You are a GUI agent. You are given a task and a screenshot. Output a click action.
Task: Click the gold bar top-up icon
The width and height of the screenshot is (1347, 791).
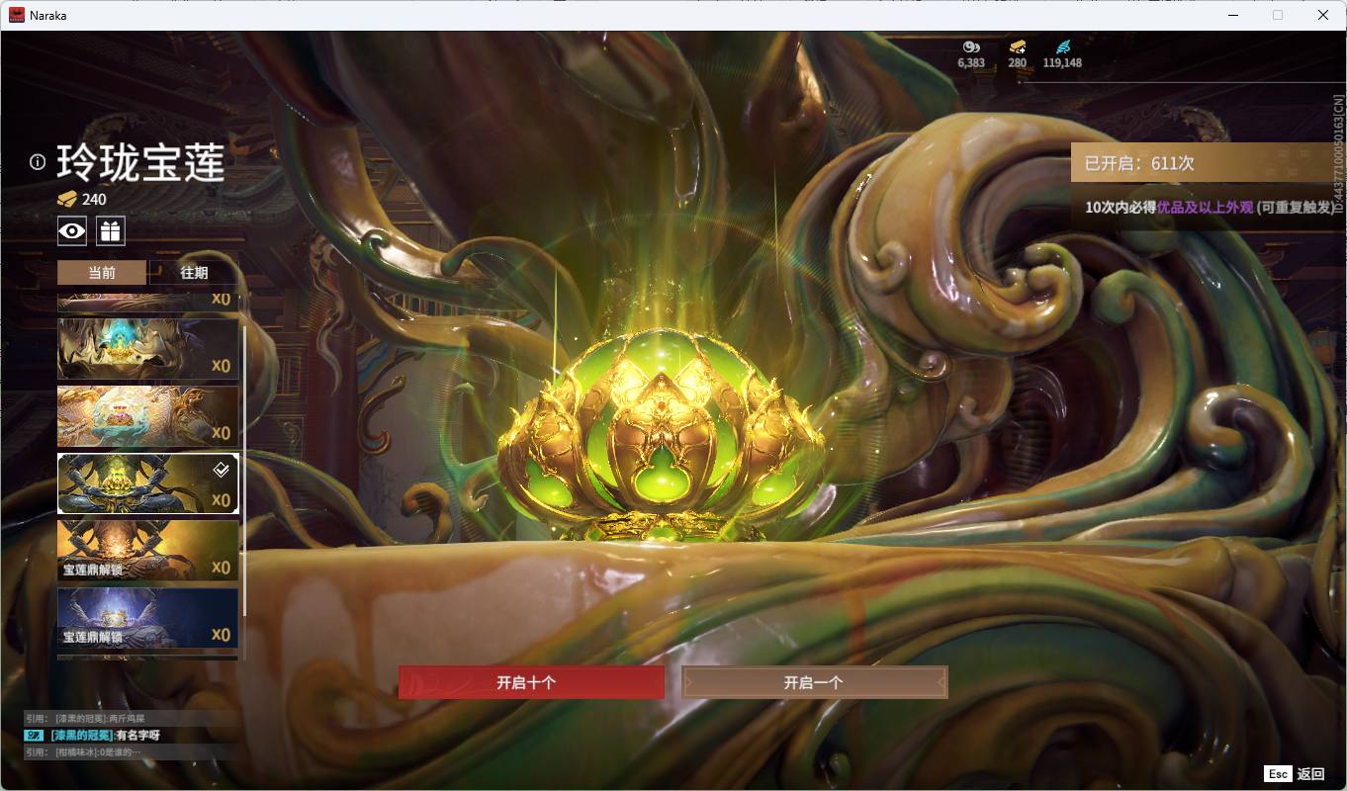point(1018,46)
